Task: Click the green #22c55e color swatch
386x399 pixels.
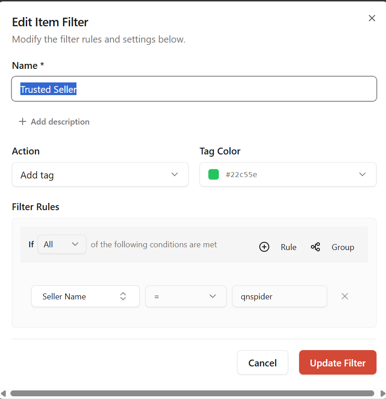Action: (214, 174)
